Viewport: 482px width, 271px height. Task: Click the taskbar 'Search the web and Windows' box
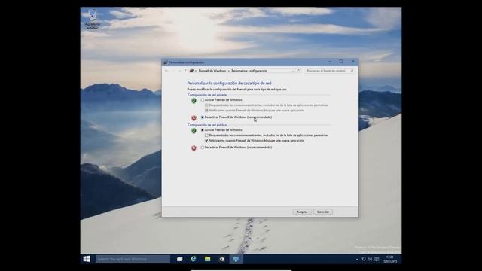point(133,259)
